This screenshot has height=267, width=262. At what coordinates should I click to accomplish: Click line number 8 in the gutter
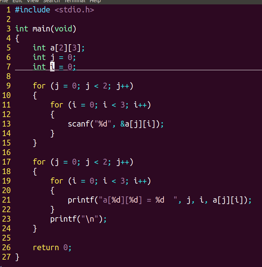coord(8,76)
